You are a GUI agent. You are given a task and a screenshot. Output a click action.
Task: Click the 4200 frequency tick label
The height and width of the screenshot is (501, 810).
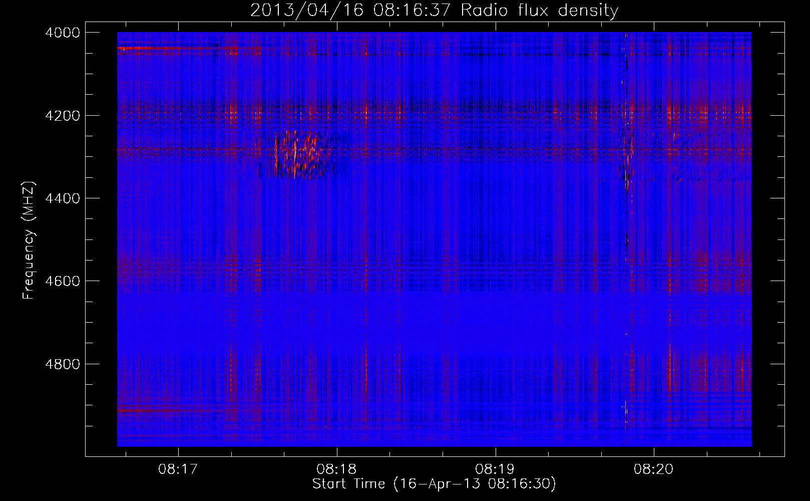tap(63, 116)
